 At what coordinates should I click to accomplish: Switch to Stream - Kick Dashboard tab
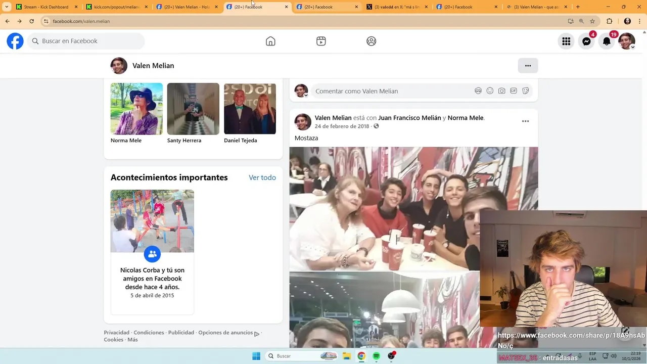46,7
